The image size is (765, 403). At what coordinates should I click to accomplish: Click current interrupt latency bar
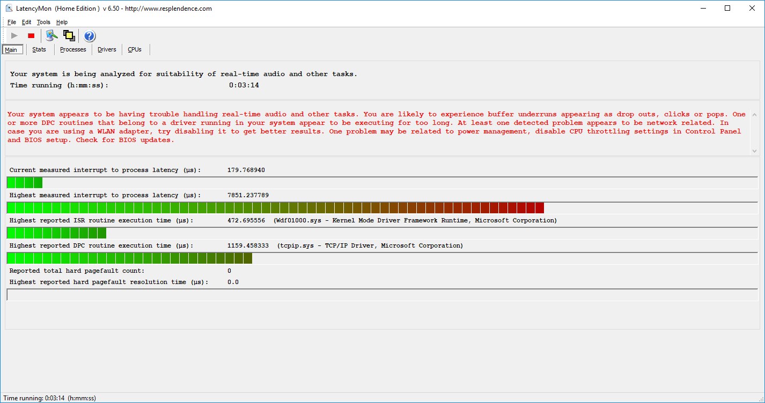pos(382,183)
